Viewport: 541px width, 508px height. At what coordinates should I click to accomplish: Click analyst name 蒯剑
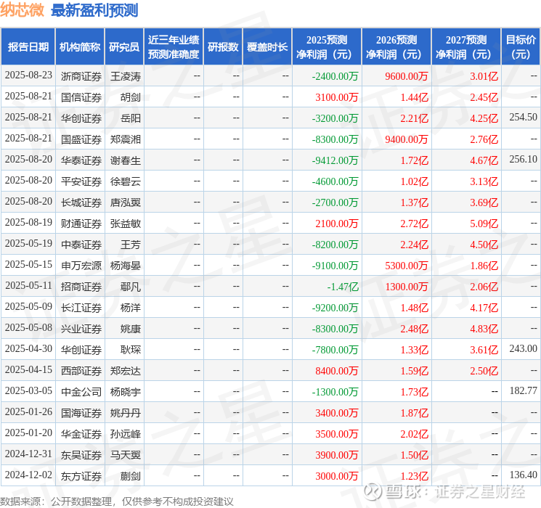point(131,476)
